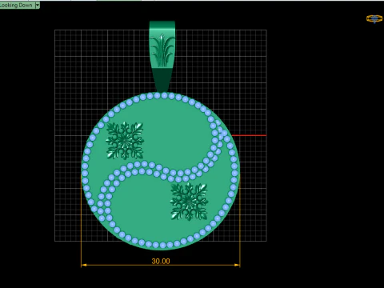Select the lower-right snowflake relief

point(189,202)
